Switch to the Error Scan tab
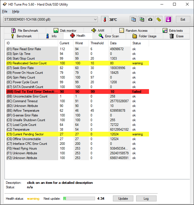 (x=109, y=36)
